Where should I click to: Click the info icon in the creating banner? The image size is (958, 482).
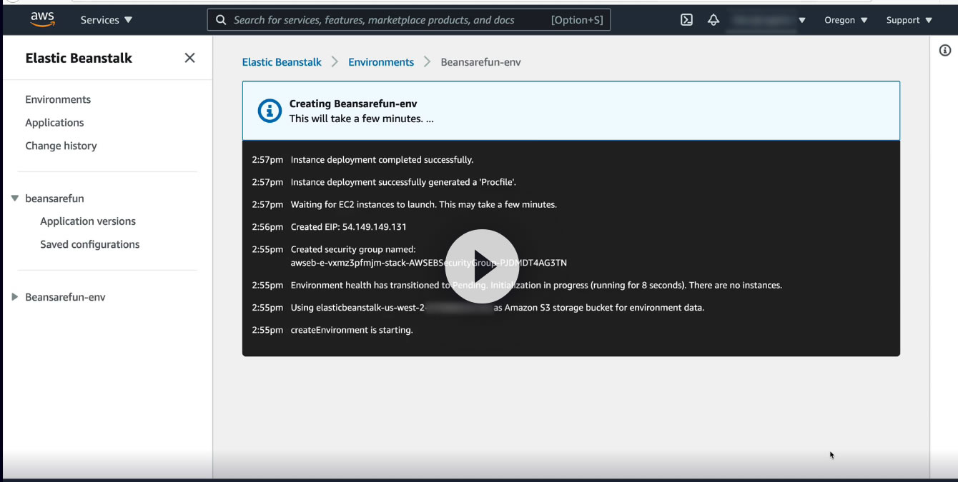[x=270, y=111]
